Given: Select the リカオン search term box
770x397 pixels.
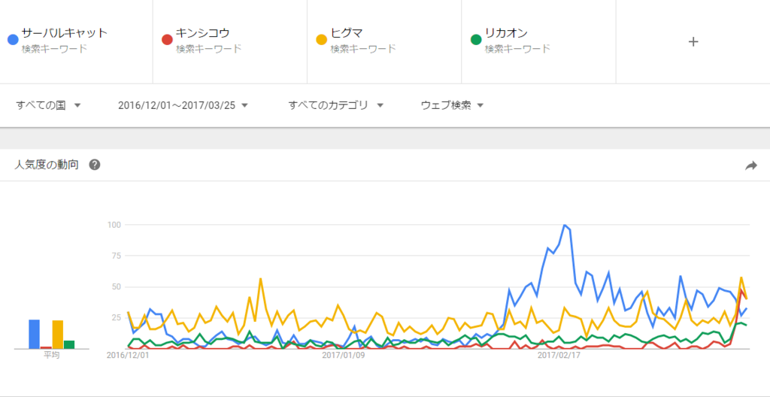Looking at the screenshot, I should tap(538, 42).
